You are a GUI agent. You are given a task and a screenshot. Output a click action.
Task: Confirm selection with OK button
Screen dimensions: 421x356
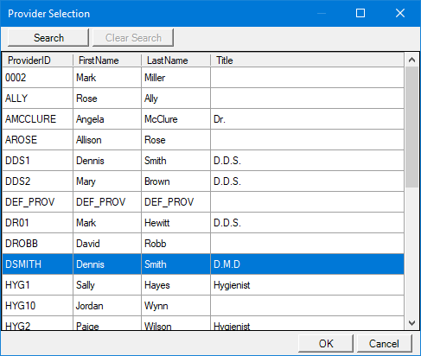click(326, 343)
